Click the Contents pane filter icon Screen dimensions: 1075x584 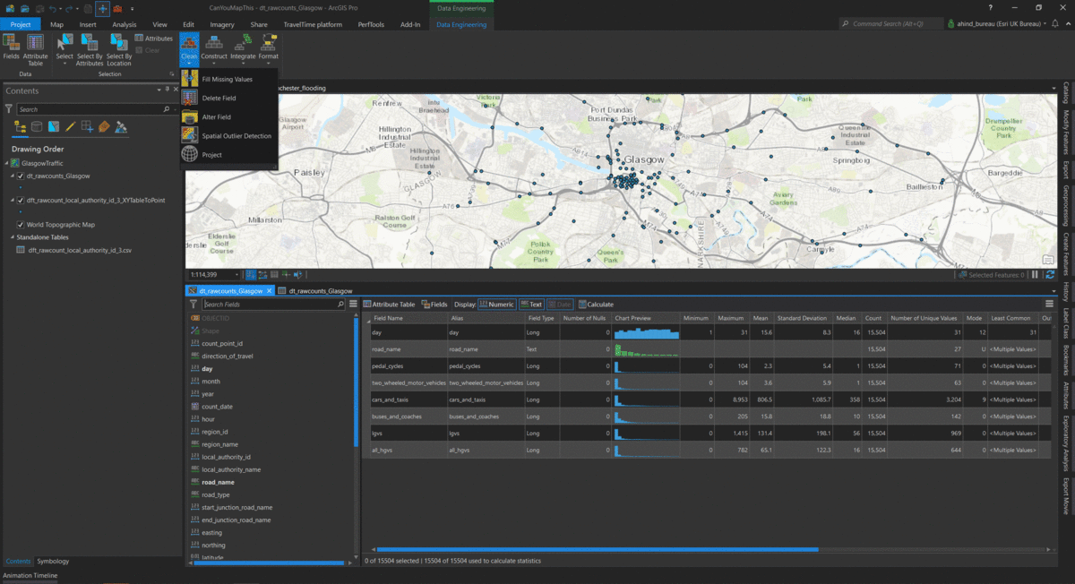9,109
